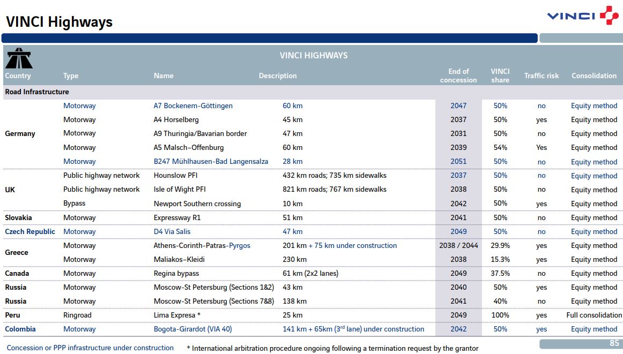623x354 pixels.
Task: Click the '2038 / 2044' concession cell
Action: (x=458, y=245)
